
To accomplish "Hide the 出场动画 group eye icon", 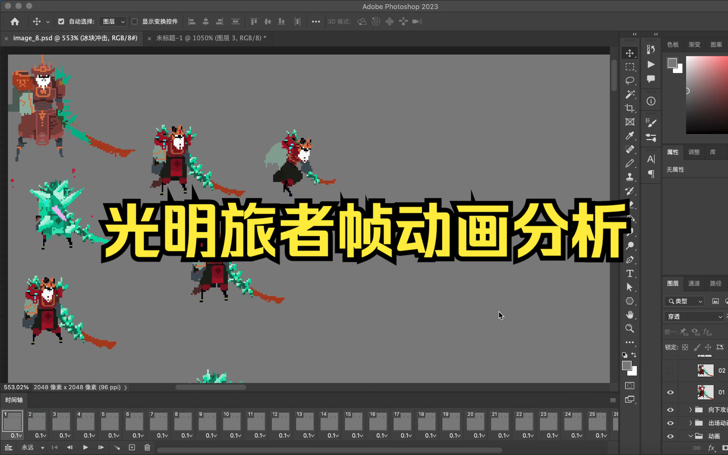I will click(x=670, y=423).
